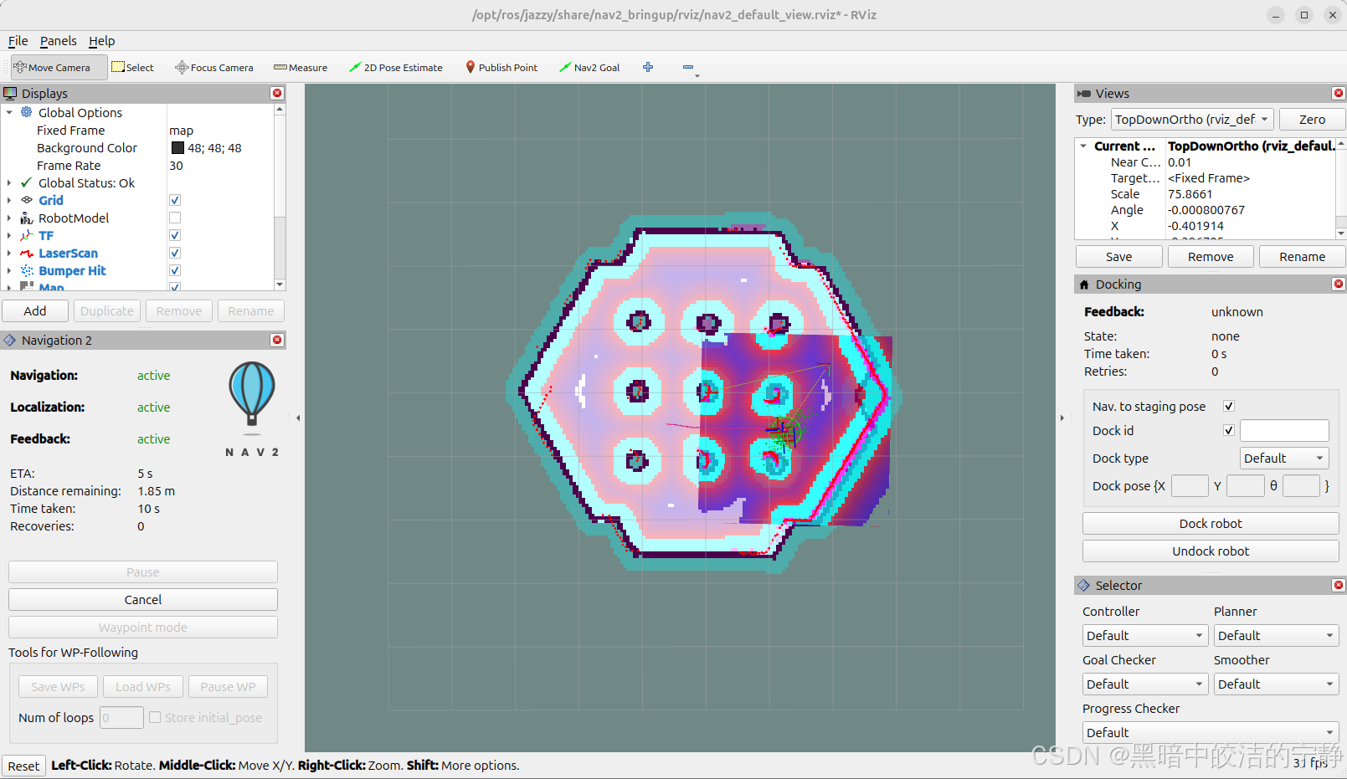
Task: Open the view Type dropdown
Action: click(1192, 120)
